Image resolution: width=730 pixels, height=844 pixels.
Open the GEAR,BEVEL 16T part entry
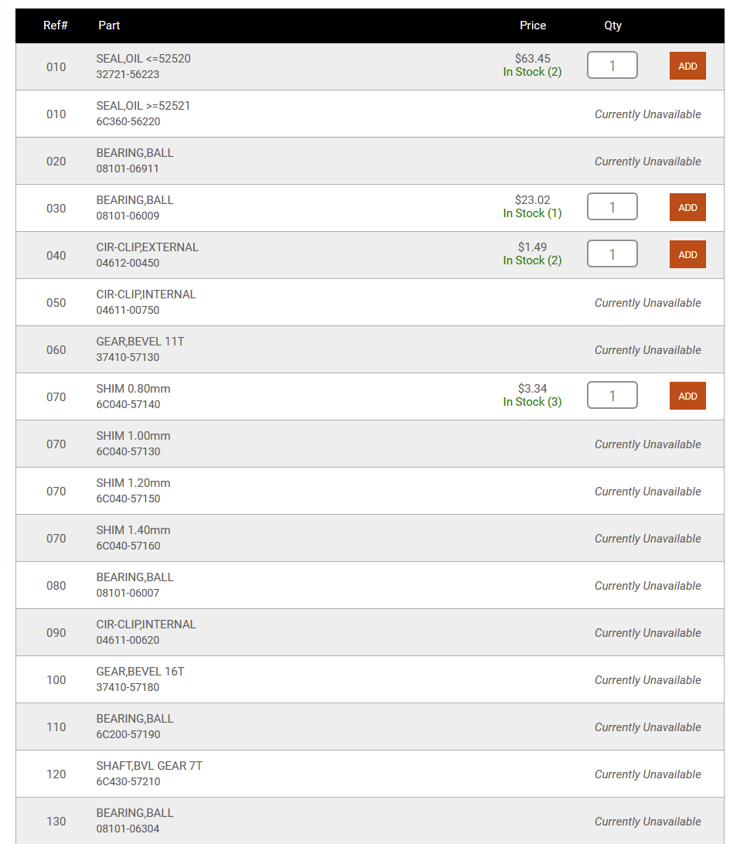coord(140,672)
